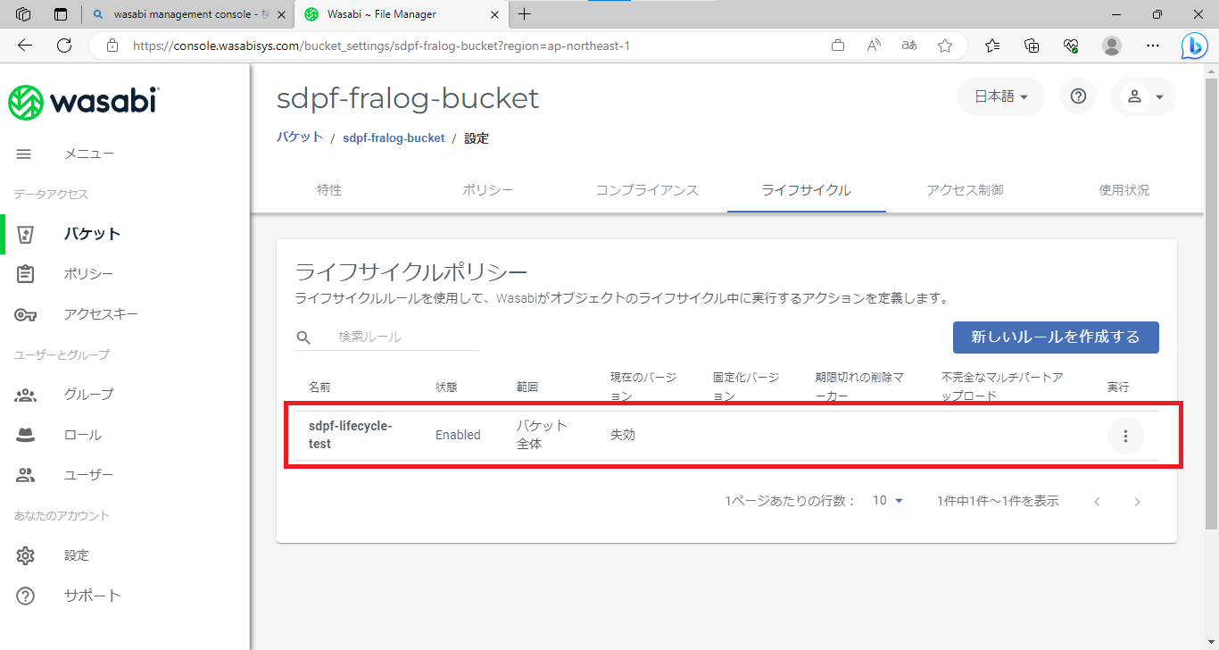
Task: Click the help question mark icon at top
Action: 1078,96
